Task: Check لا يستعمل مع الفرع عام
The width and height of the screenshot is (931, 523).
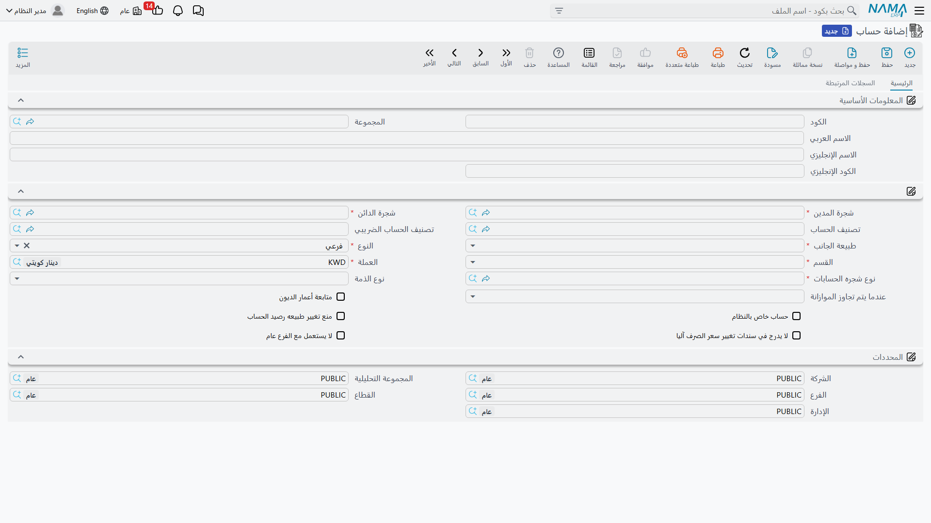Action: click(x=341, y=336)
